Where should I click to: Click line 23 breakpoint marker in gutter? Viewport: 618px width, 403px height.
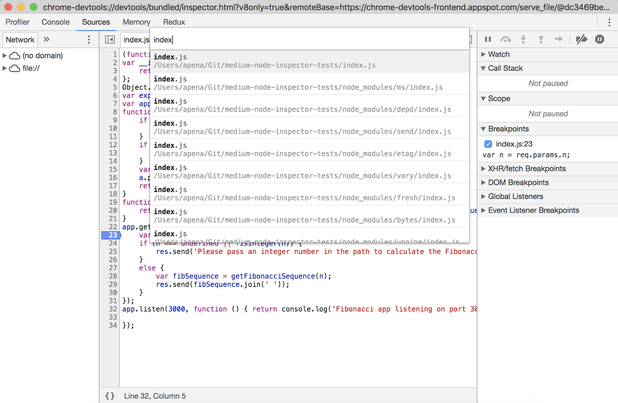point(112,235)
